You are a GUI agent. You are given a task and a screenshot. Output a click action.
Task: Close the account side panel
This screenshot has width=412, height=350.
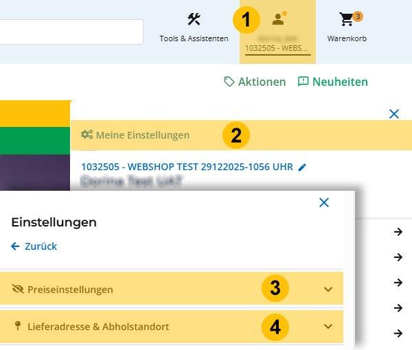[x=394, y=114]
